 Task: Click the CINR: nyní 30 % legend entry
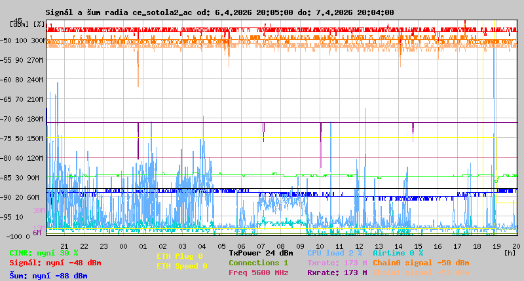(x=44, y=253)
